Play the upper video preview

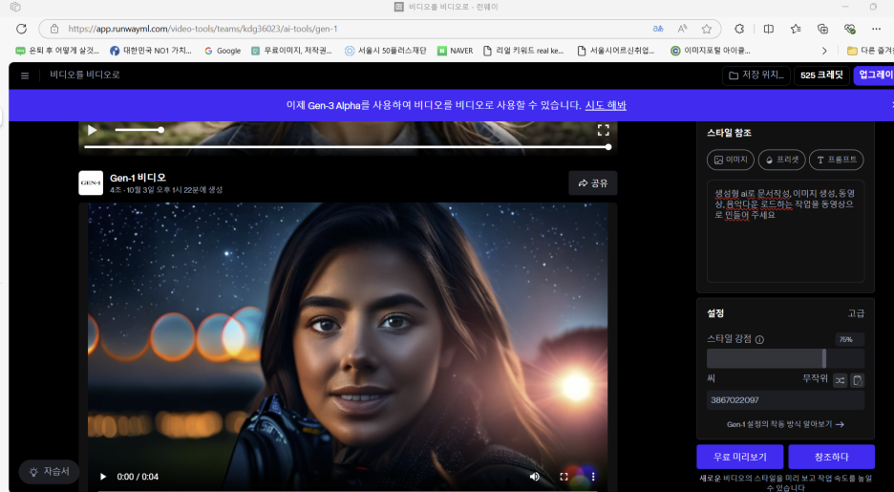pyautogui.click(x=93, y=130)
